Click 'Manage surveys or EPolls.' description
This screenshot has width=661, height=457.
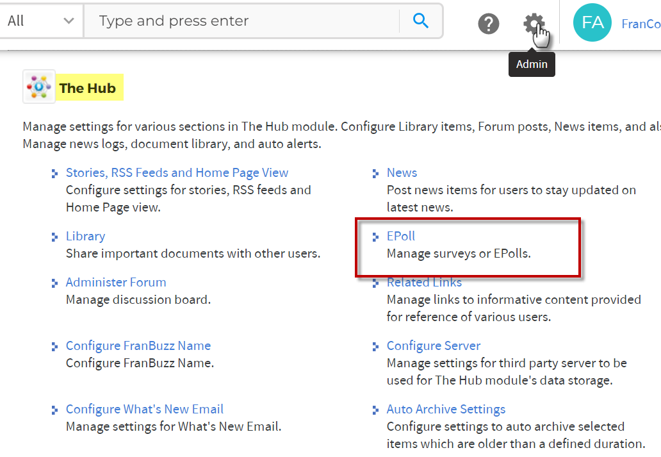click(x=459, y=253)
